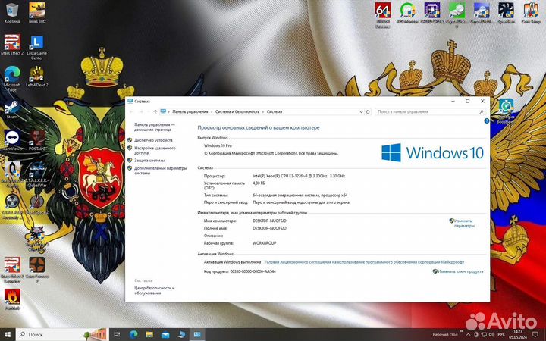Click Edge browser icon on taskbar
This screenshot has width=546, height=341.
(133, 334)
